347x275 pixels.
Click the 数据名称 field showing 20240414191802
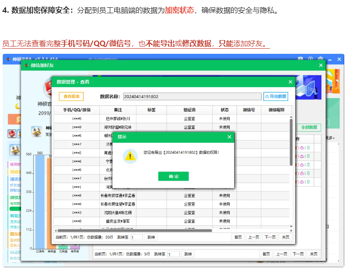pyautogui.click(x=192, y=97)
